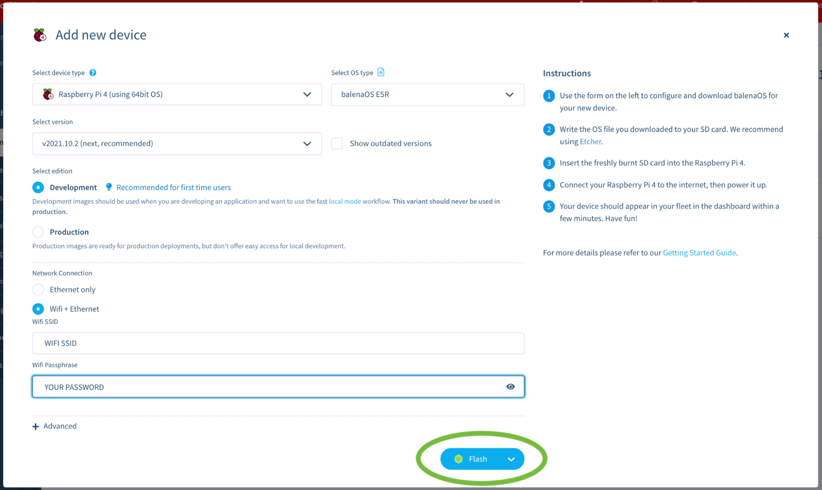Click the cube icon inside the Flash button

tap(458, 459)
